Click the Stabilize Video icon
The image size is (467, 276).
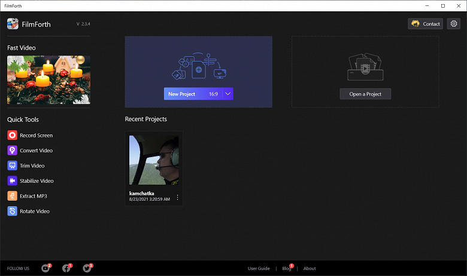point(12,180)
